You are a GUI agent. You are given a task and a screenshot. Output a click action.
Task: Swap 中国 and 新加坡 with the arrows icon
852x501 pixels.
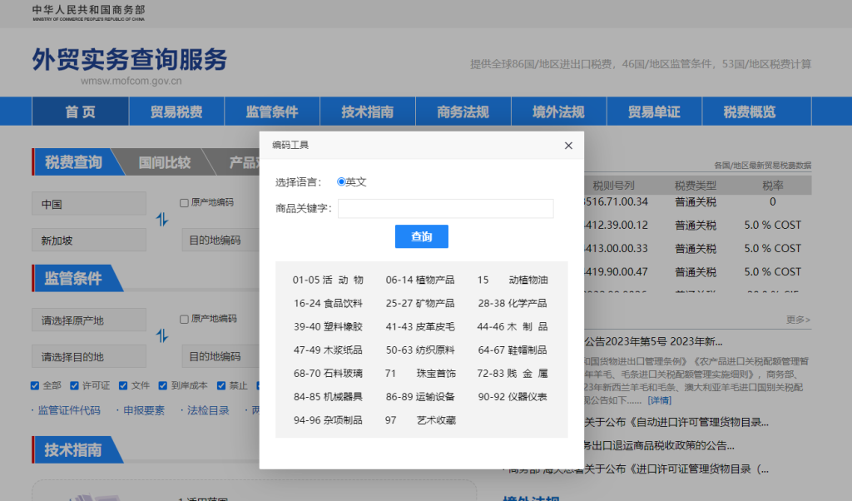162,220
